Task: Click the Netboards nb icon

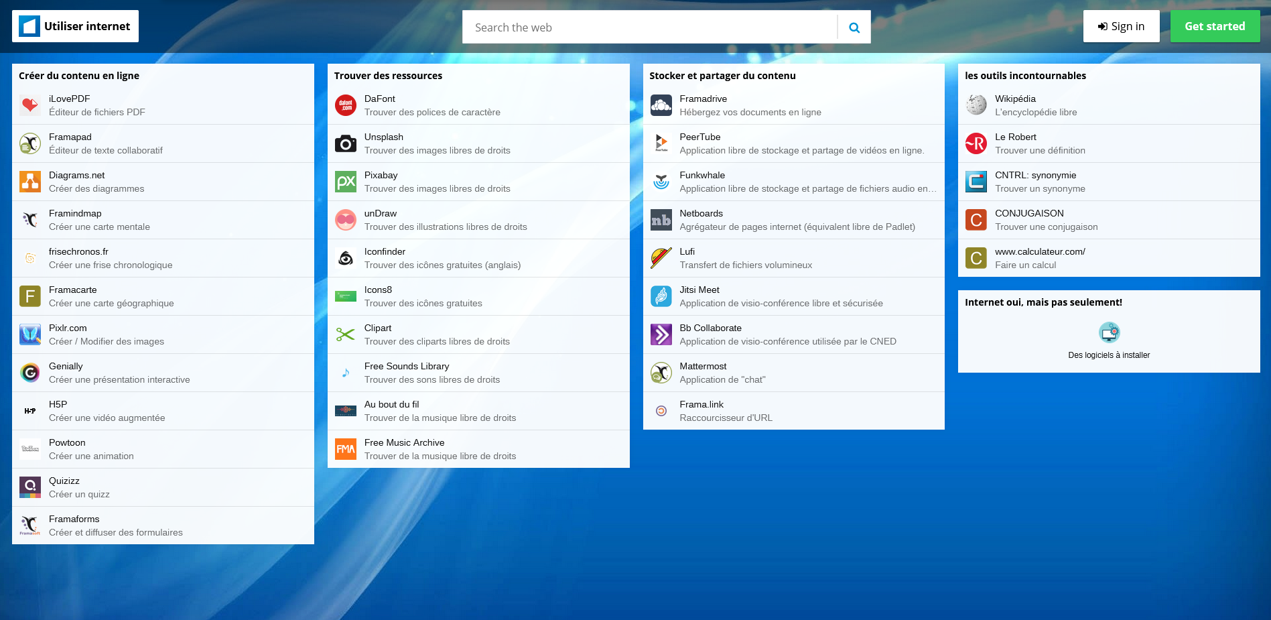Action: pos(661,220)
